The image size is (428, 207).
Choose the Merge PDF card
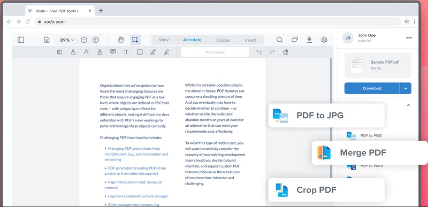click(370, 153)
